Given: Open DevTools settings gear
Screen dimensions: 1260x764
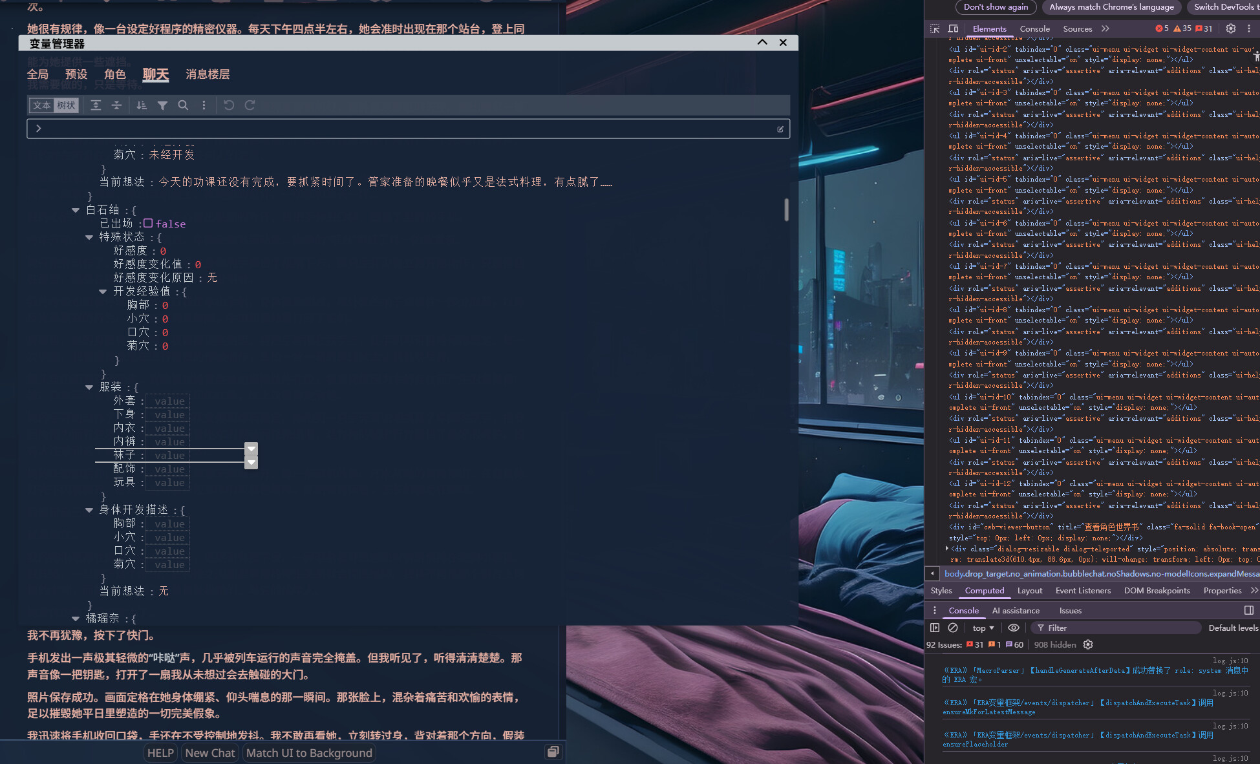Looking at the screenshot, I should tap(1231, 28).
